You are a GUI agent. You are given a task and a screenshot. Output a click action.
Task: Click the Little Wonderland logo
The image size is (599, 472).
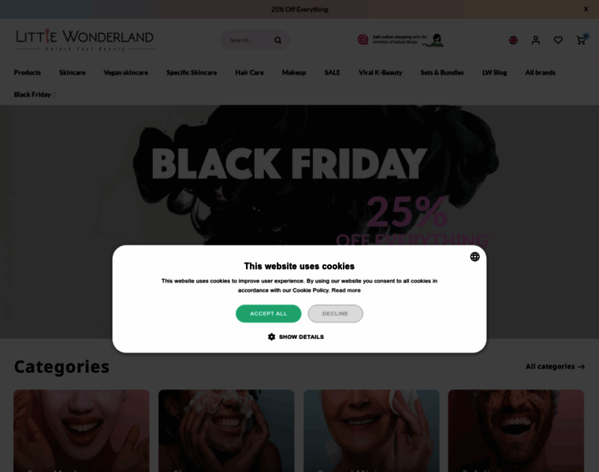[x=85, y=39]
